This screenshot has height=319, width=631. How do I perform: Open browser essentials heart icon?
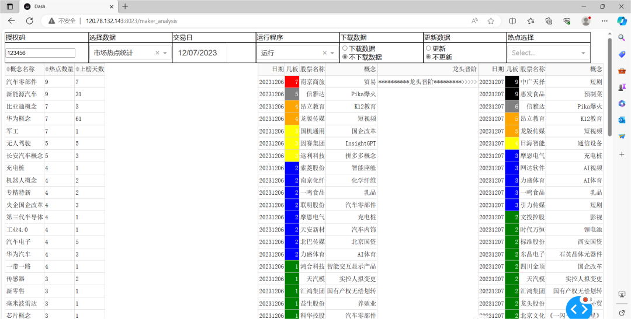(567, 21)
